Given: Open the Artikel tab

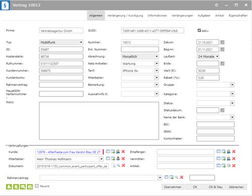Looking at the screenshot, I should (220, 16).
